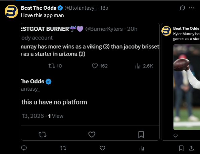Bookmark the main tweet
Viewport: 200px width, 154px height.
click(181, 148)
